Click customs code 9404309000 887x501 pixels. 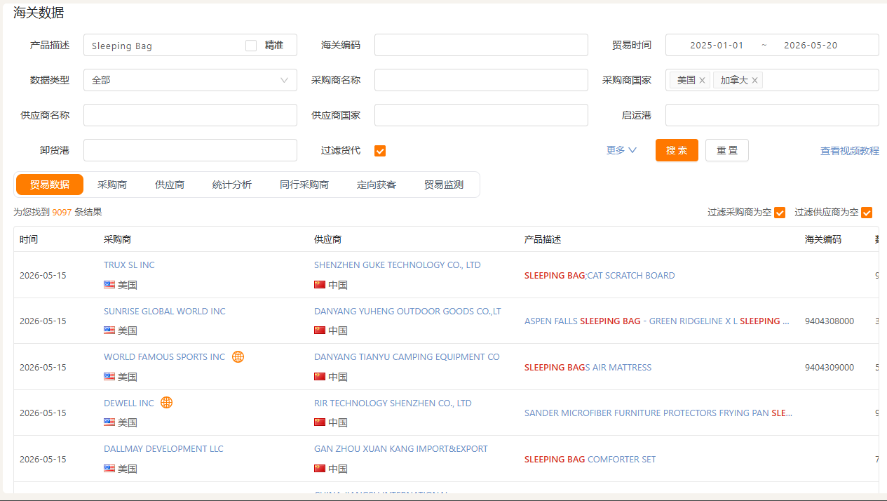(x=830, y=368)
